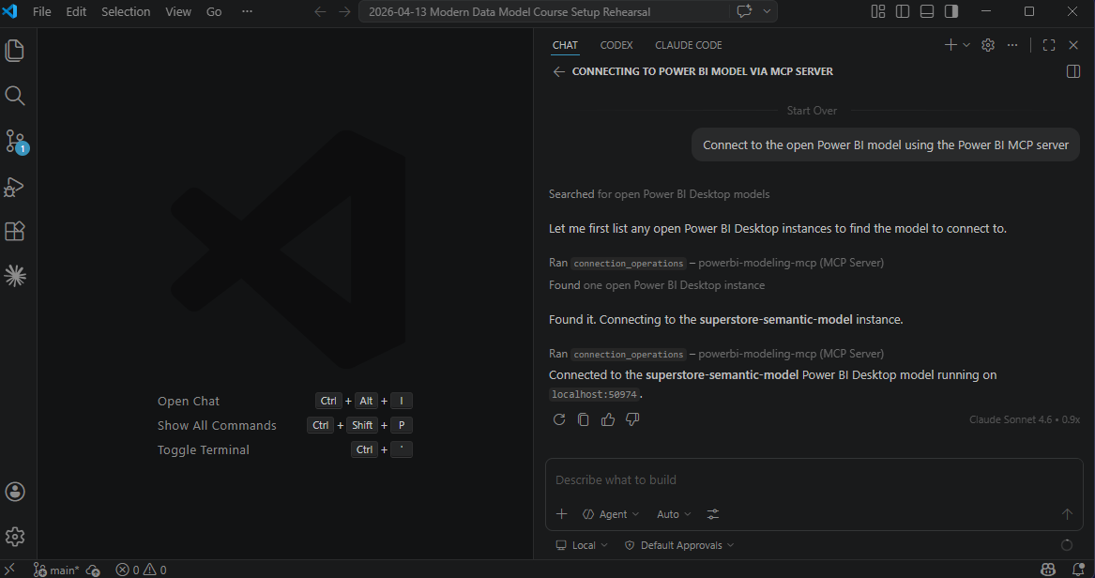The width and height of the screenshot is (1095, 578).
Task: Open the Agent mode dropdown
Action: pyautogui.click(x=611, y=513)
